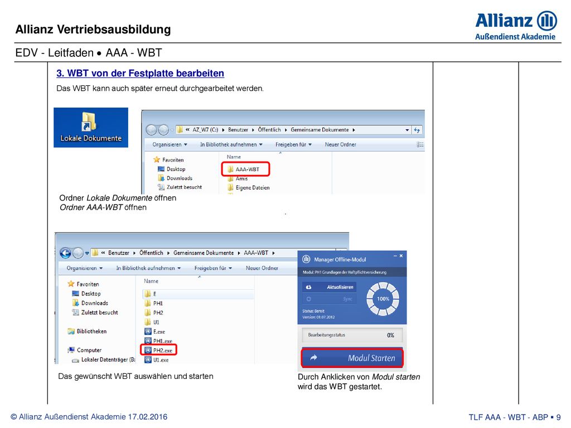Open 'Freigeben für' in Gemeinsame Dokumente window

[x=293, y=144]
